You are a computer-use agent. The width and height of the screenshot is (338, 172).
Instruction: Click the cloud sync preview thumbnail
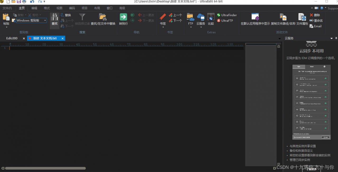pyautogui.click(x=311, y=102)
